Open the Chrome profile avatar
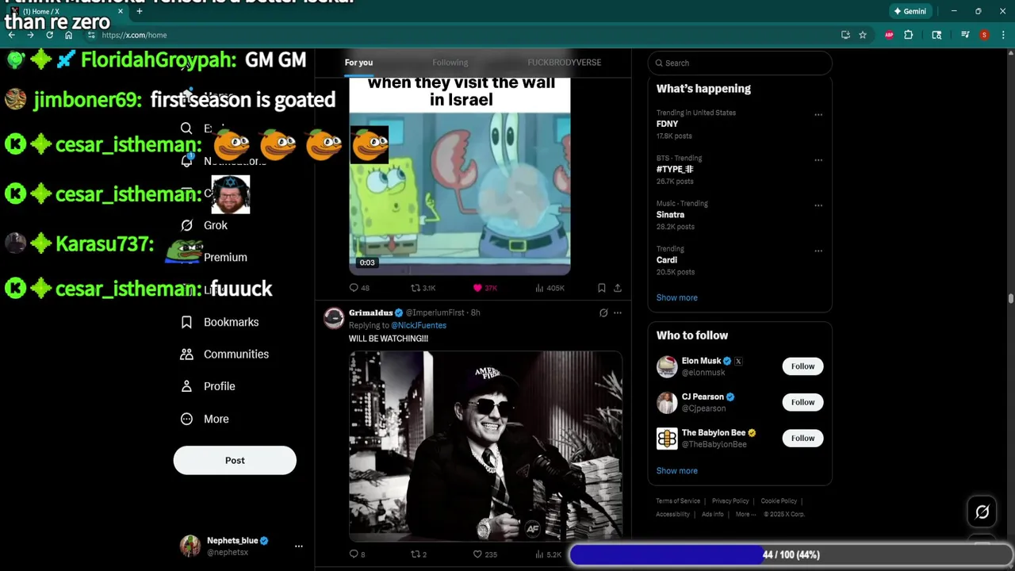 [984, 35]
